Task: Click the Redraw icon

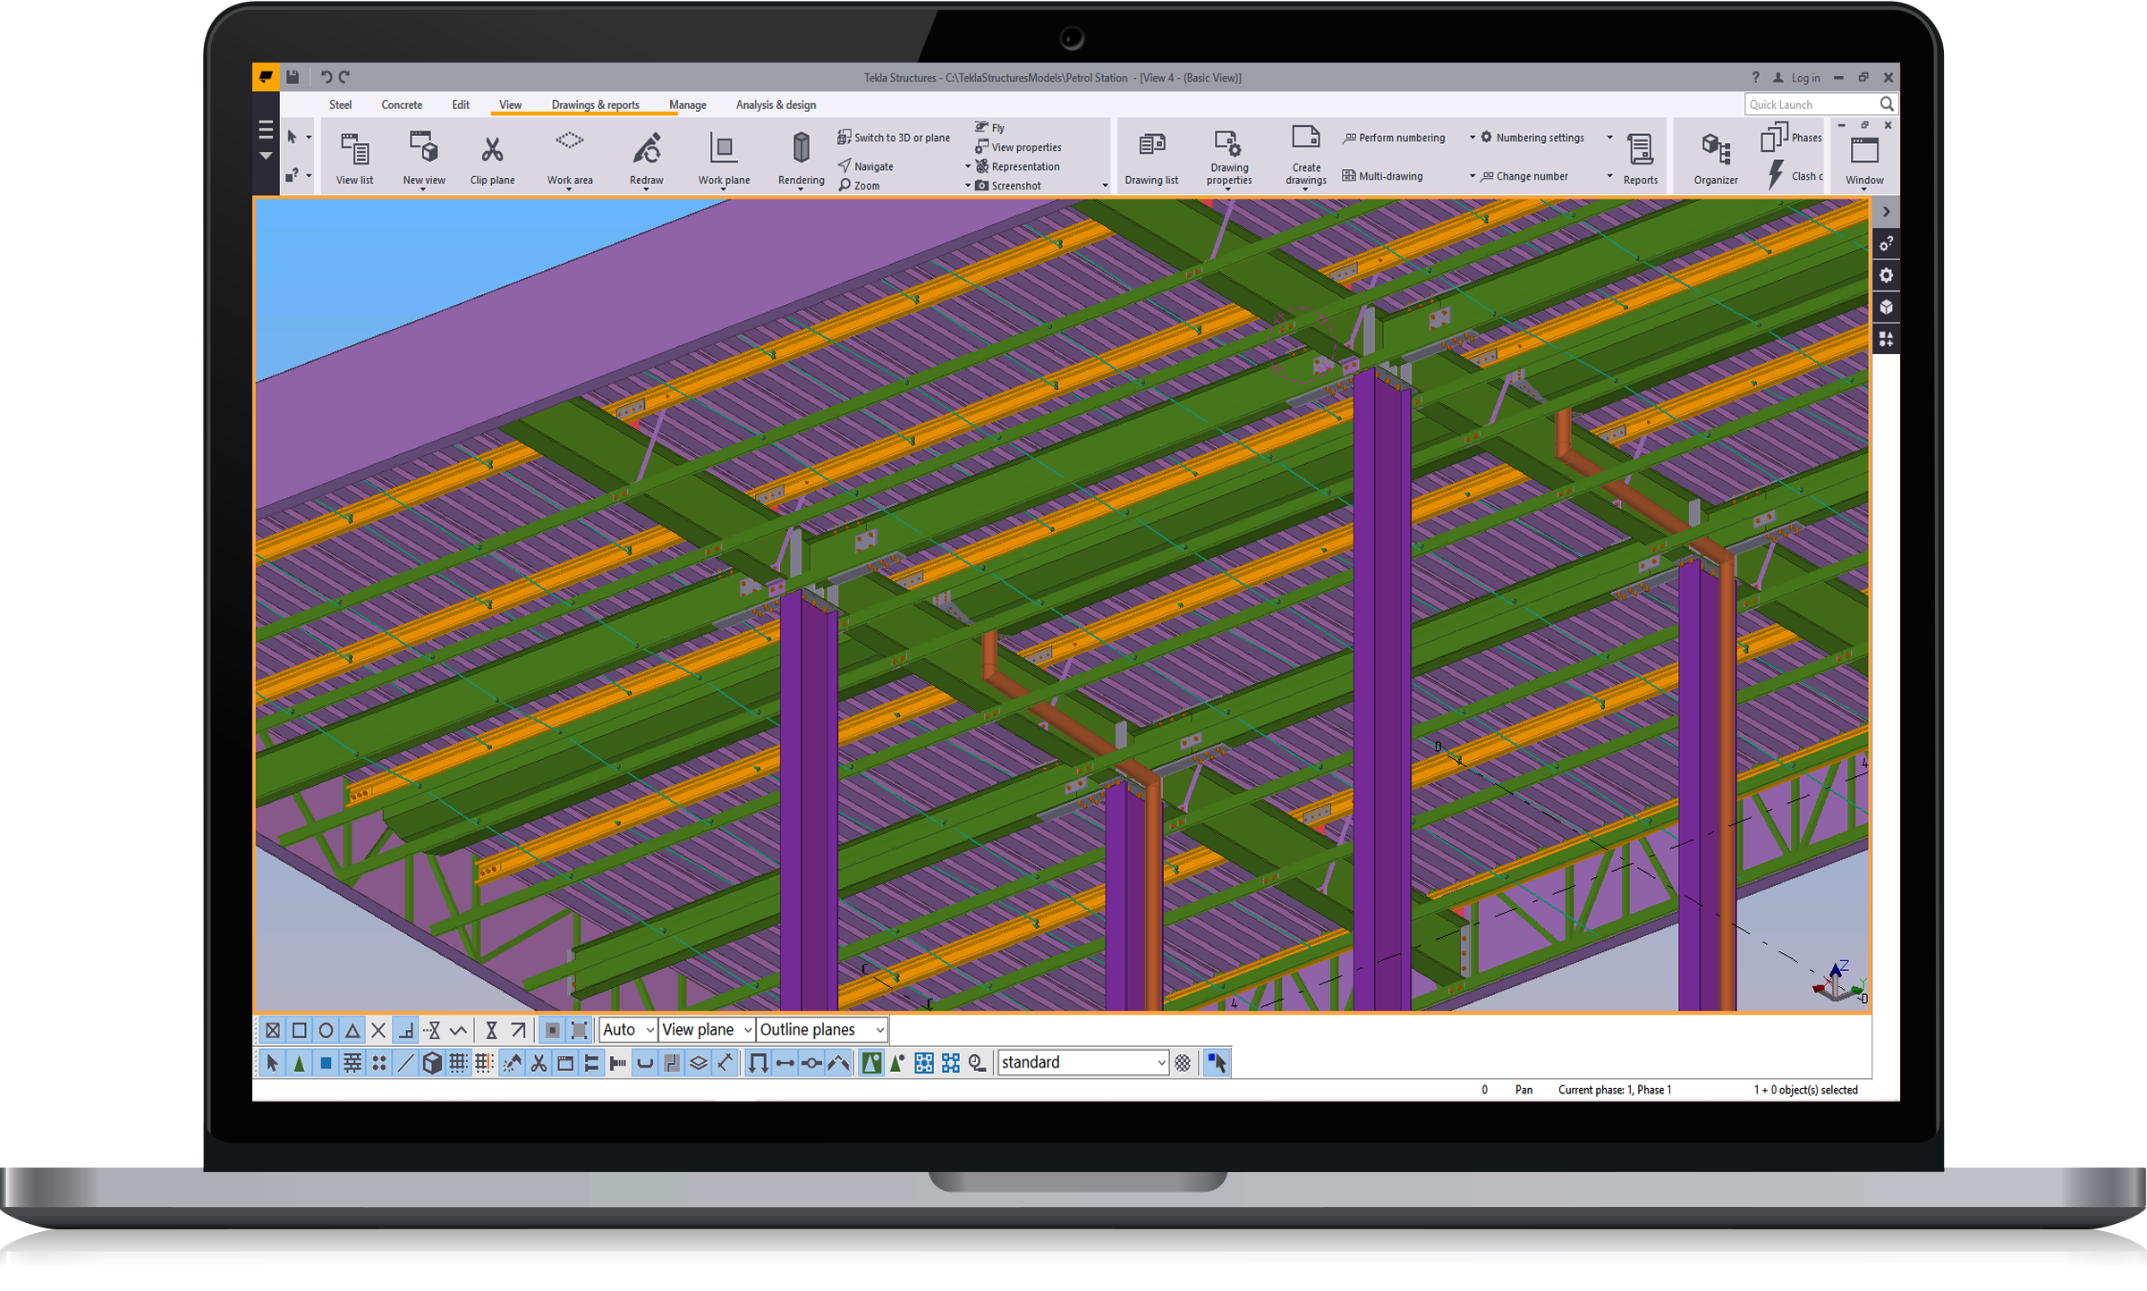Action: 647,148
